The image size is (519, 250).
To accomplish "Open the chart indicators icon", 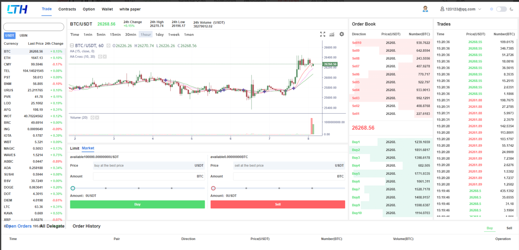I will 332,34.
